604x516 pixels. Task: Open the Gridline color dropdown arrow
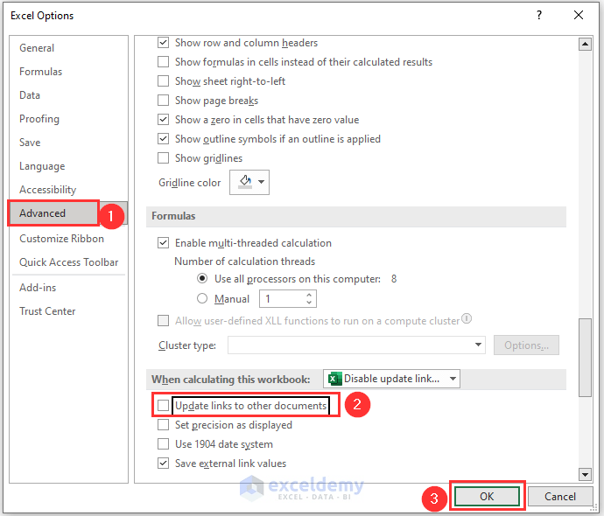tap(261, 182)
